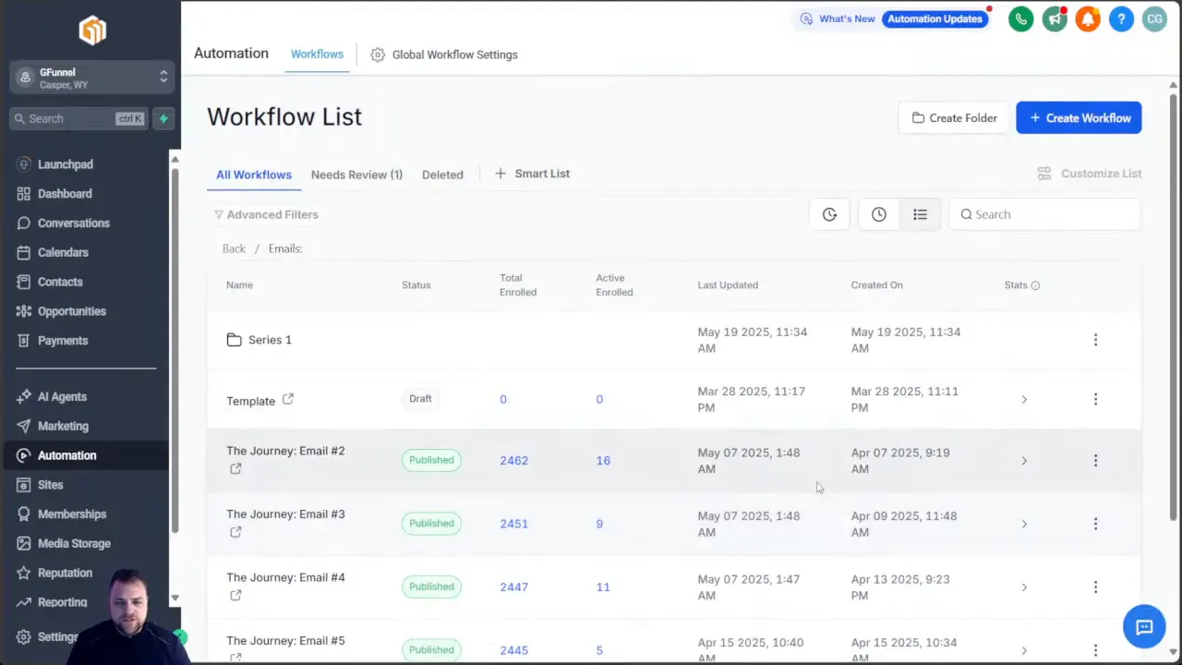Viewport: 1182px width, 665px height.
Task: Click the sidebar Search box
Action: [x=78, y=118]
